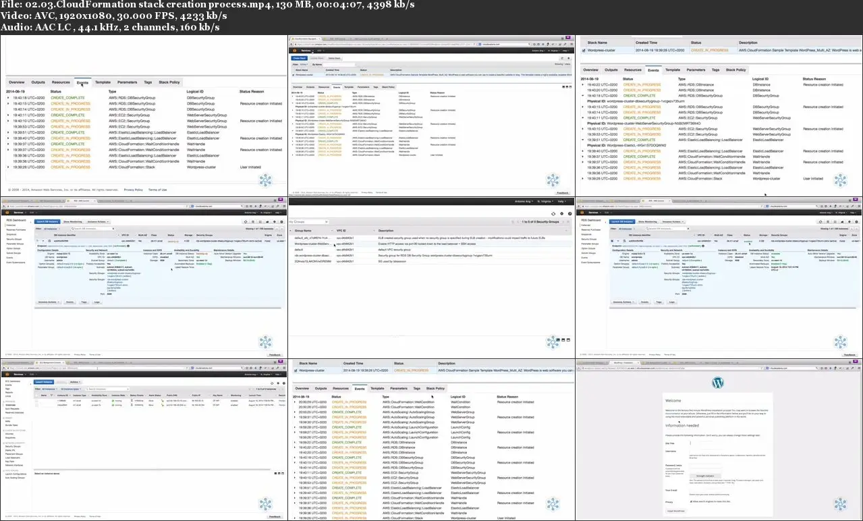Screen dimensions: 863x521
Task: Open Tags tab in third frame
Action: pyautogui.click(x=716, y=70)
